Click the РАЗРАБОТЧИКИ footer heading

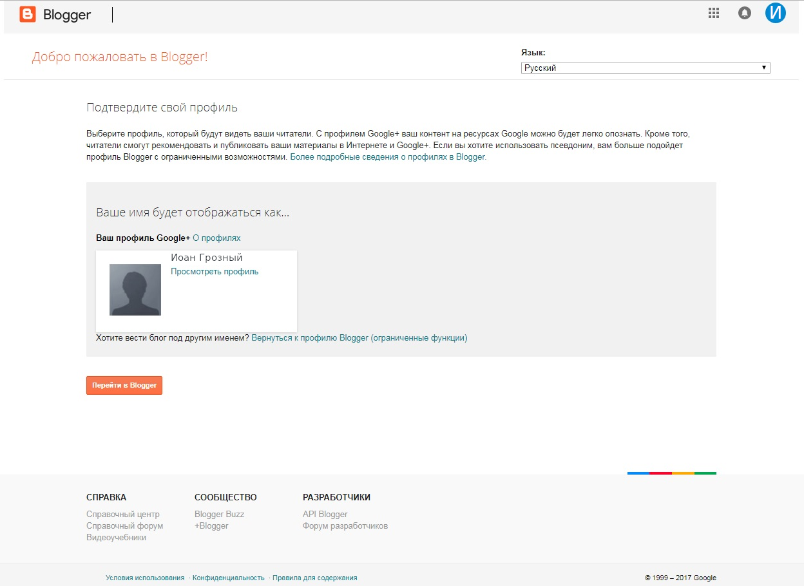[x=336, y=498]
